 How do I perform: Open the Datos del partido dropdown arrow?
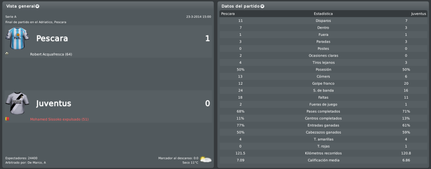262,6
